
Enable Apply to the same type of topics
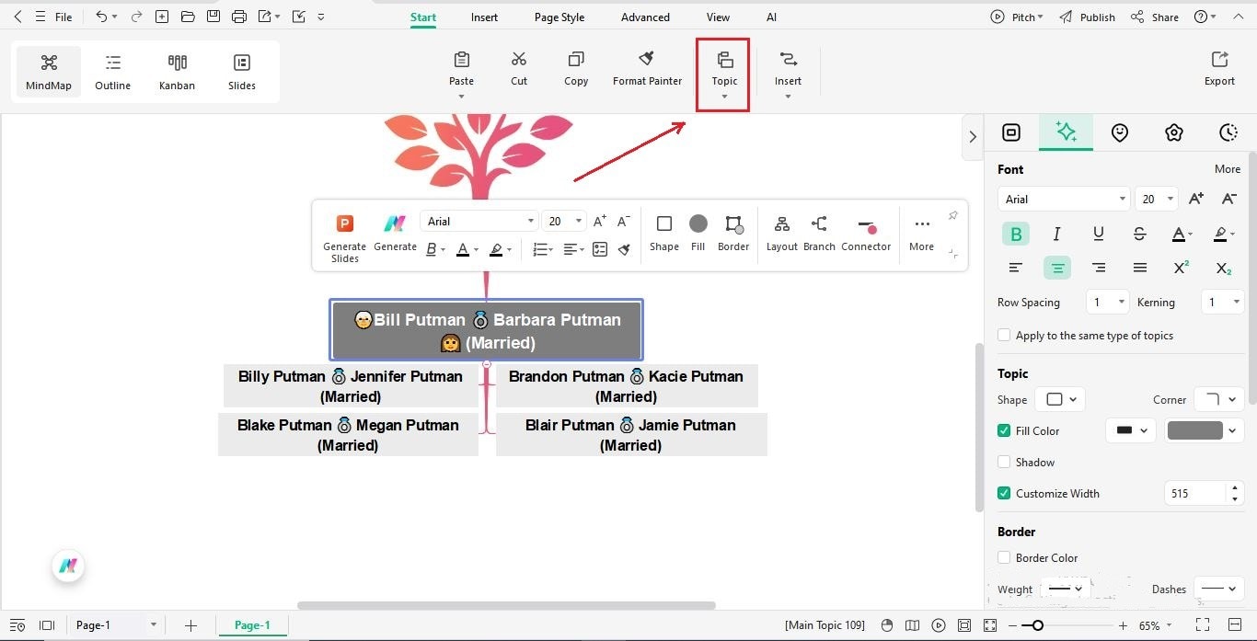1004,336
